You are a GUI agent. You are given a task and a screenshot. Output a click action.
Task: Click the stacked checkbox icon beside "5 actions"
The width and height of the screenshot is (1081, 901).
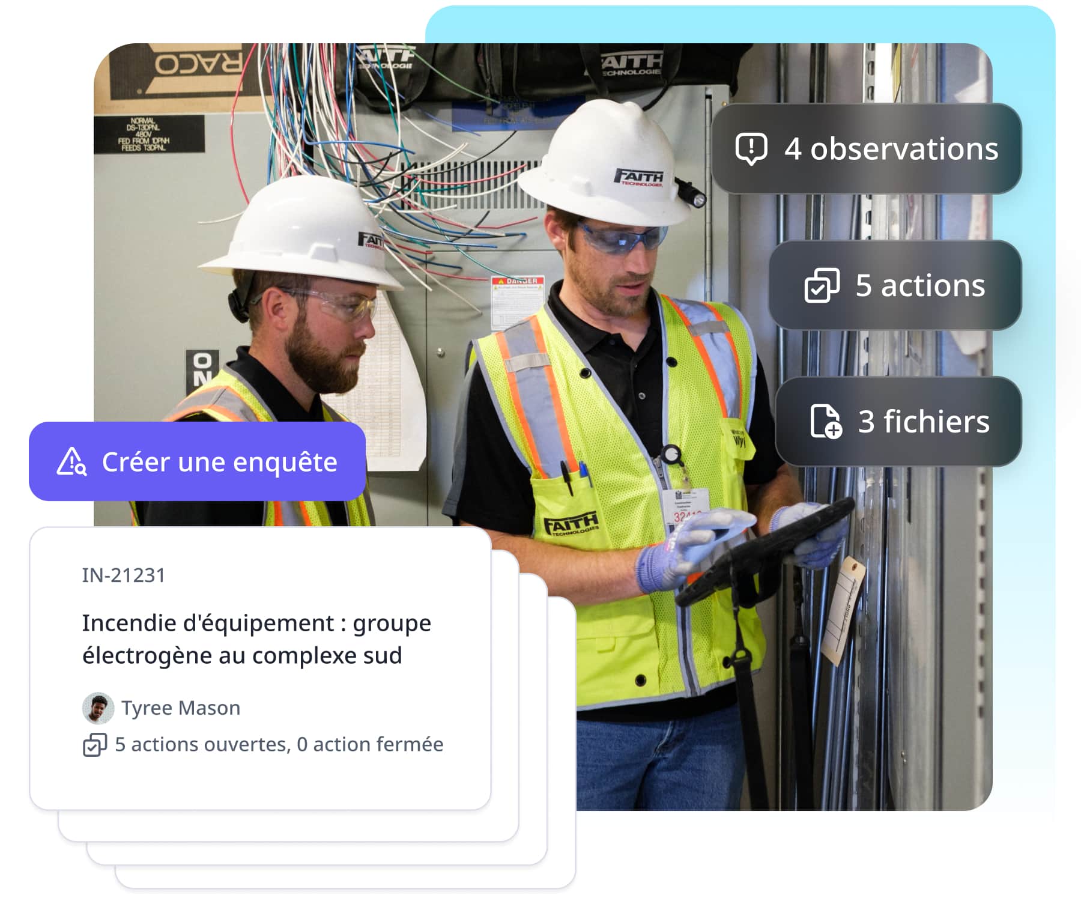coord(822,285)
